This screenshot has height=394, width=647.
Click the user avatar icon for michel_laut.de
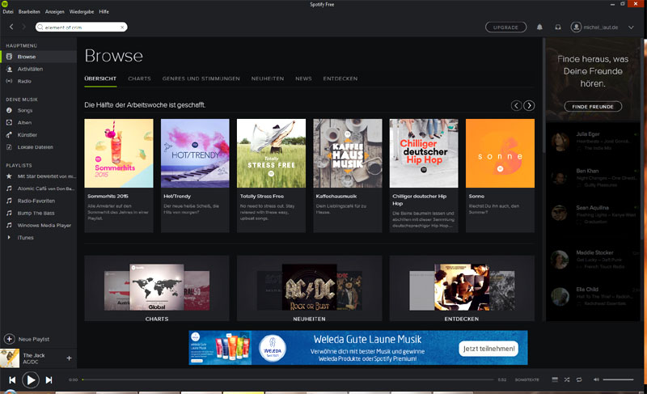coord(576,28)
